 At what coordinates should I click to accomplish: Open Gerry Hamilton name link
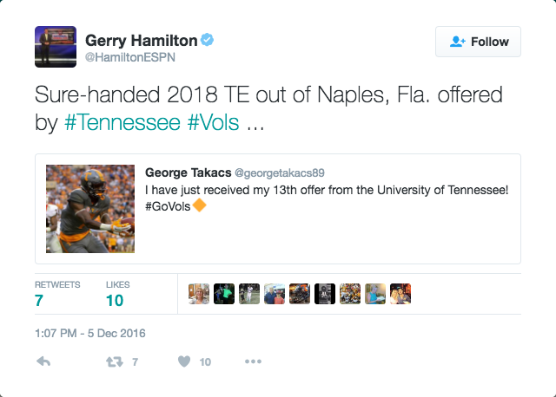[141, 41]
